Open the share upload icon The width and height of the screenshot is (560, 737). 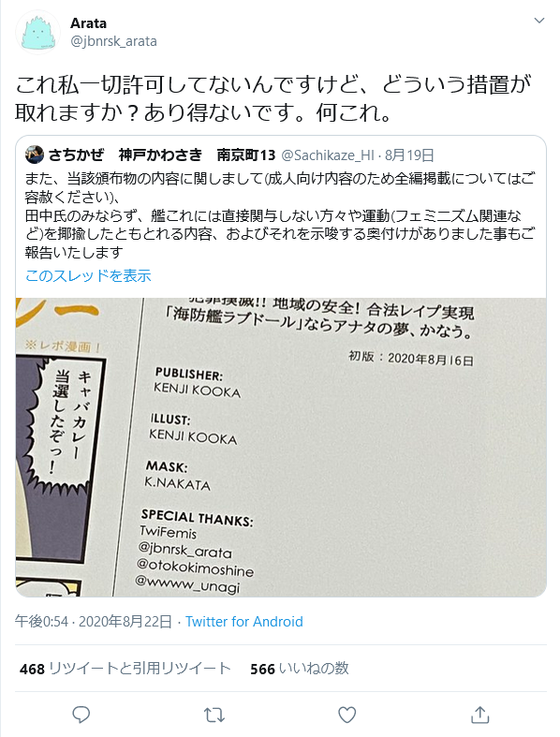point(480,715)
